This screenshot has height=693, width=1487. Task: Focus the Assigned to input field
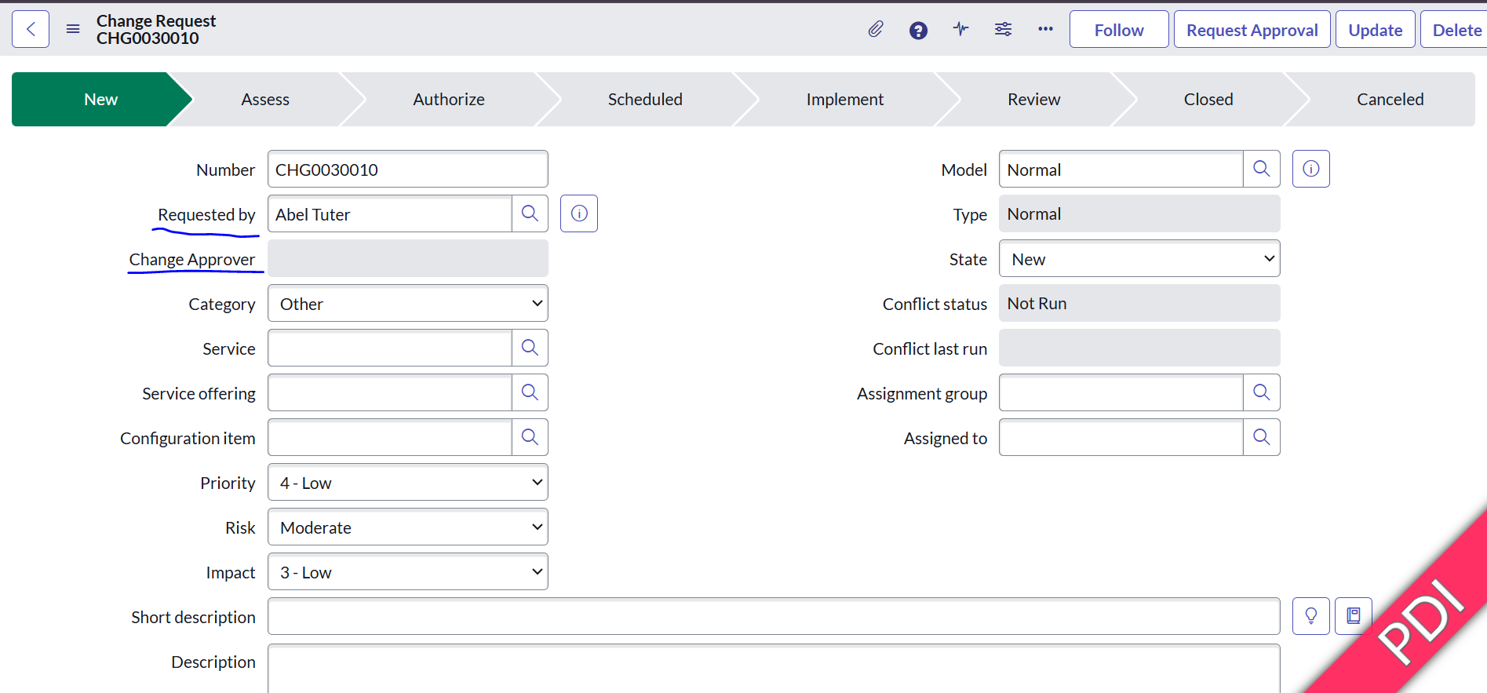1121,437
